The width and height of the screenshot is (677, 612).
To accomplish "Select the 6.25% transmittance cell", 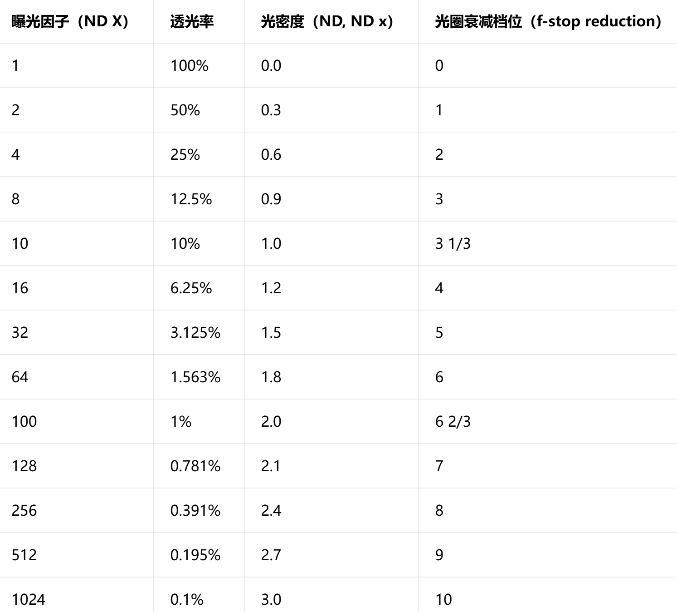I will pyautogui.click(x=191, y=288).
